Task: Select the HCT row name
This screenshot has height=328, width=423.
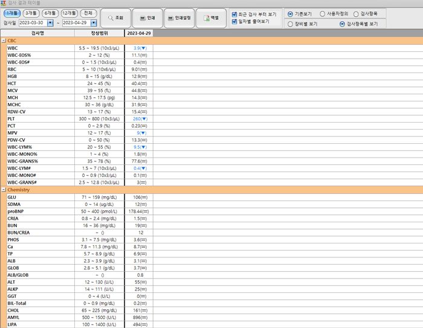Action: (x=12, y=83)
